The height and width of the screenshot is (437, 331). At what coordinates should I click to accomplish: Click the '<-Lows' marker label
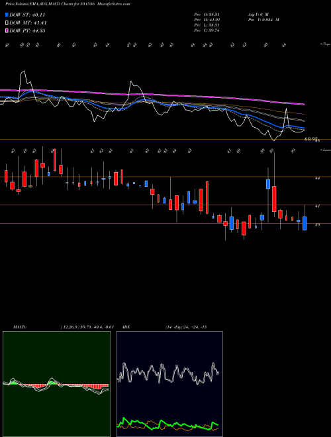point(325,150)
